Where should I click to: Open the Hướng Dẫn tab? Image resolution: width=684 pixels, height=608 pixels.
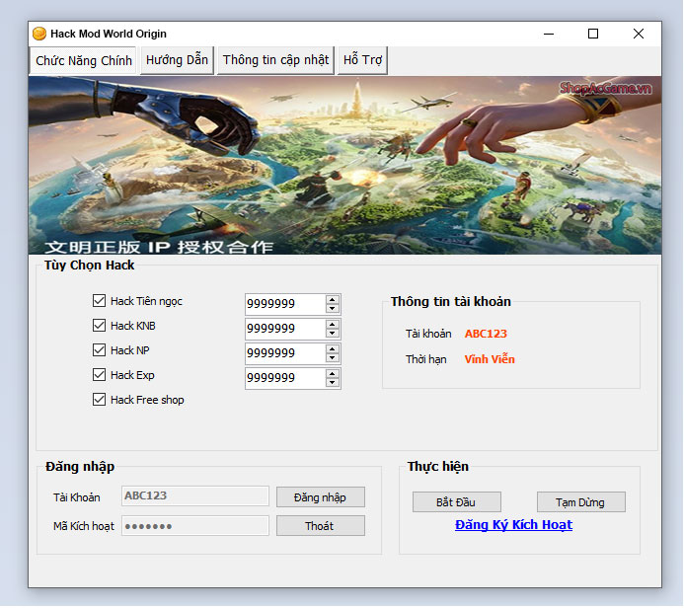(x=177, y=60)
